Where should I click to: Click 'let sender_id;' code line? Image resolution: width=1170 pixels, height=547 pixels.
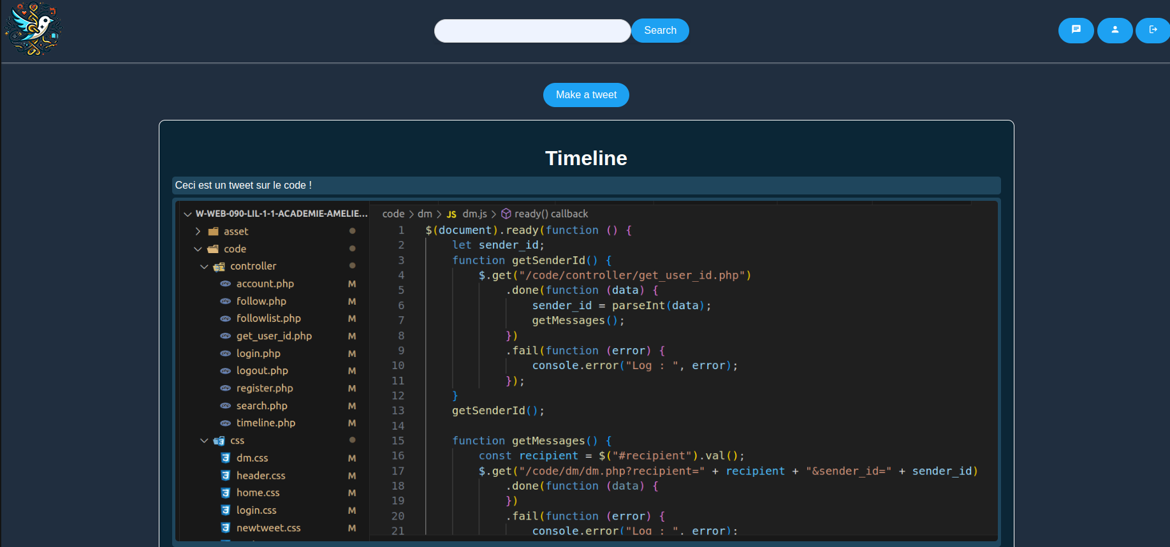click(499, 245)
